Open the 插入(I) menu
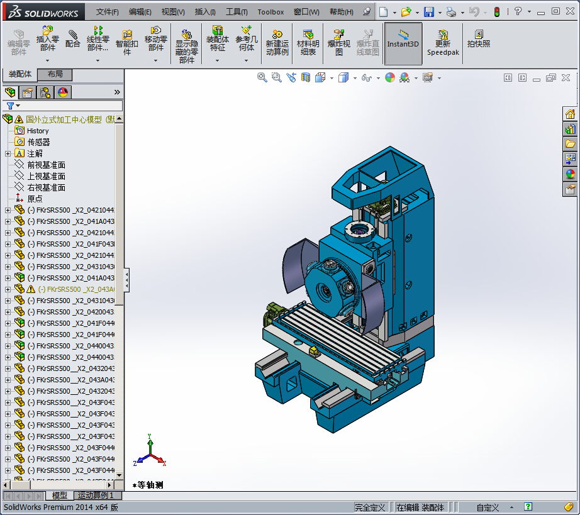The height and width of the screenshot is (515, 580). [205, 12]
